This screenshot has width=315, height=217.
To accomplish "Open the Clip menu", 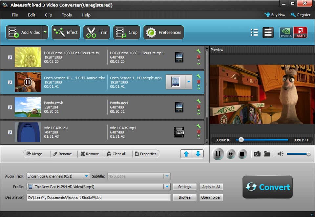I will pos(49,15).
